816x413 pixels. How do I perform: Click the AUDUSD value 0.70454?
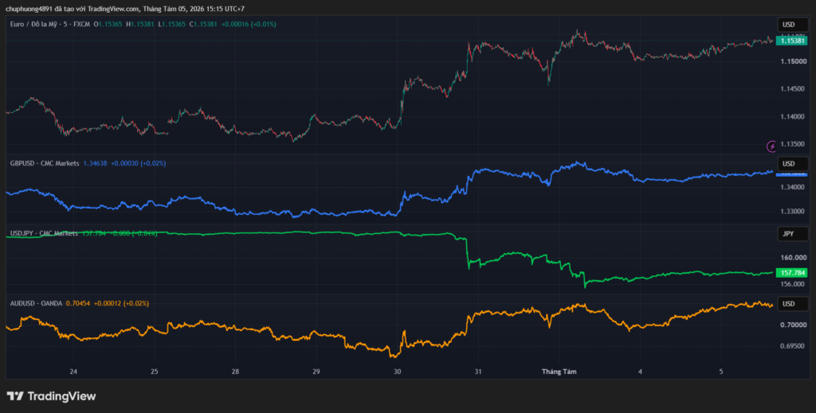click(78, 303)
